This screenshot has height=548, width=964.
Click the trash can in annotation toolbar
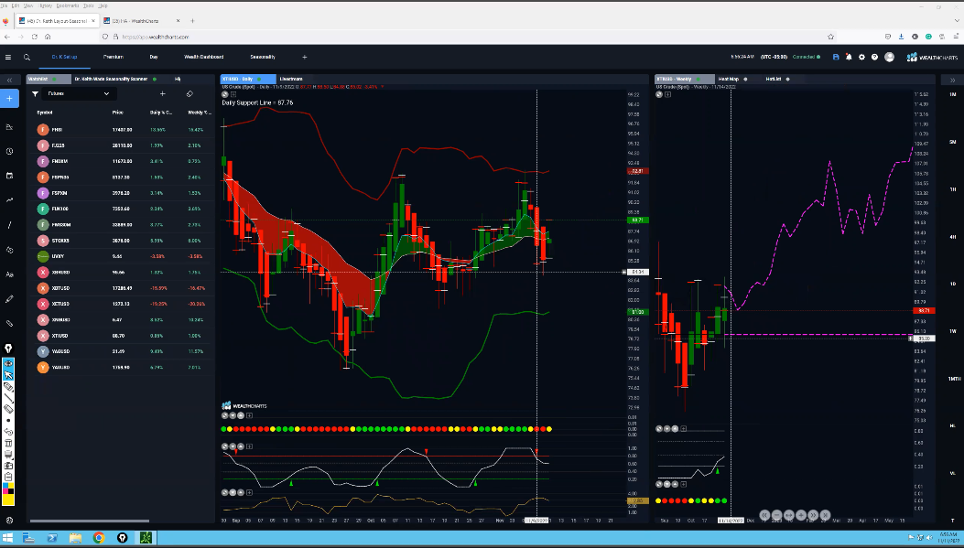(x=8, y=443)
